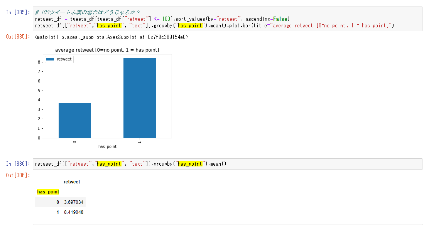
Task: Click the groupby plot.bar code line
Action: (214, 25)
